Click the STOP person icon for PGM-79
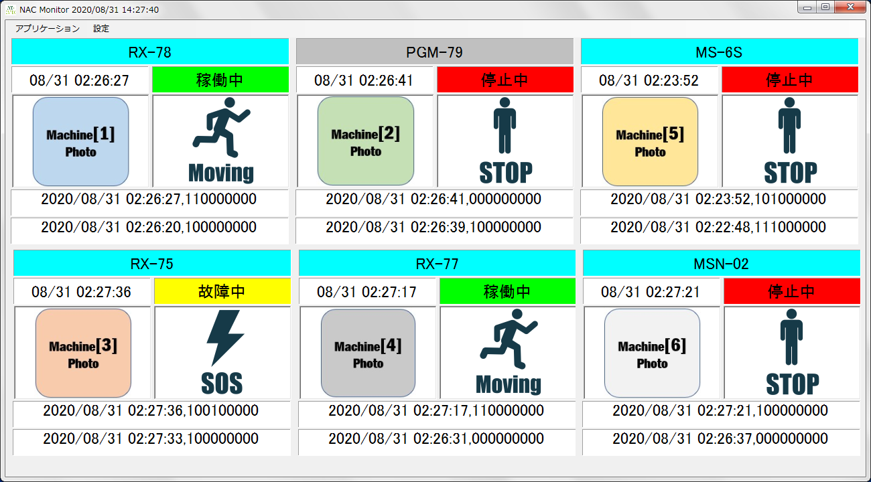Viewport: 871px width, 482px height. coord(506,141)
